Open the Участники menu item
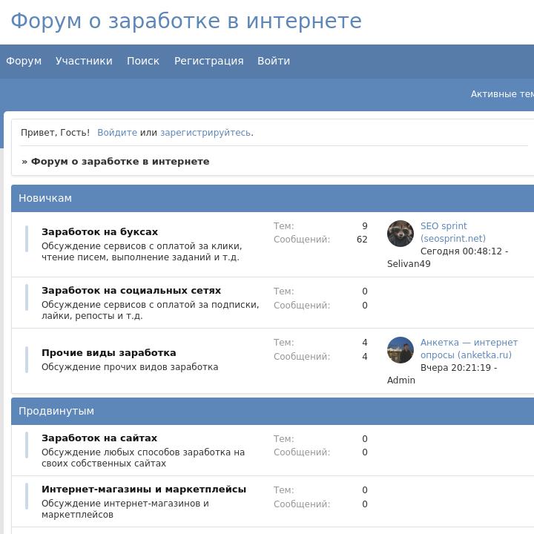The width and height of the screenshot is (534, 534). [x=84, y=61]
